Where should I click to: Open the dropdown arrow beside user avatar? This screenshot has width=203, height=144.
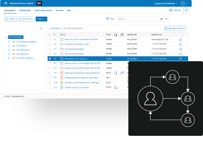(x=187, y=4)
